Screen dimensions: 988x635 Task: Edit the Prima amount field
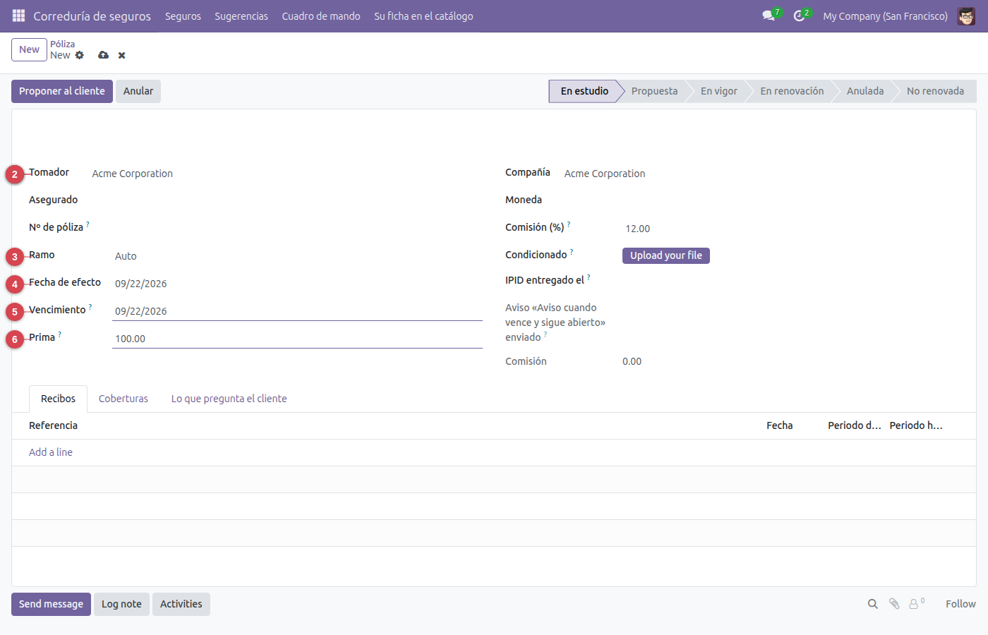pos(297,339)
